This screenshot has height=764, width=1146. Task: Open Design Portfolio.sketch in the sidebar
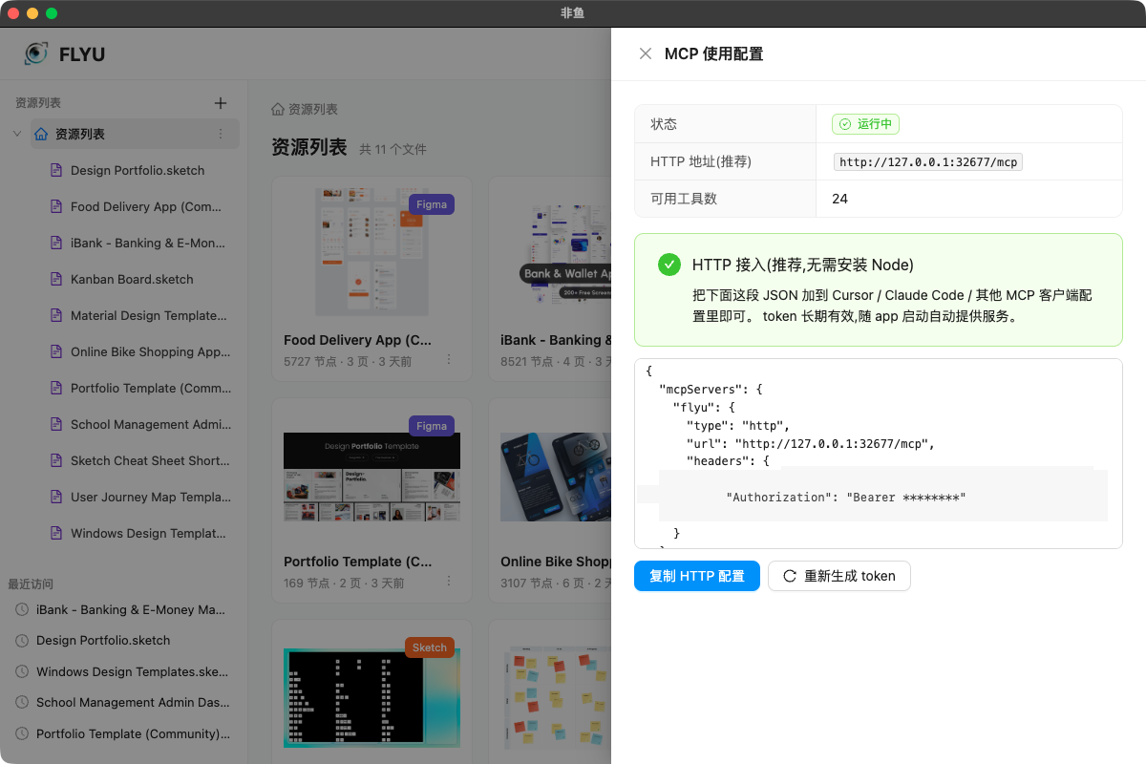[138, 170]
